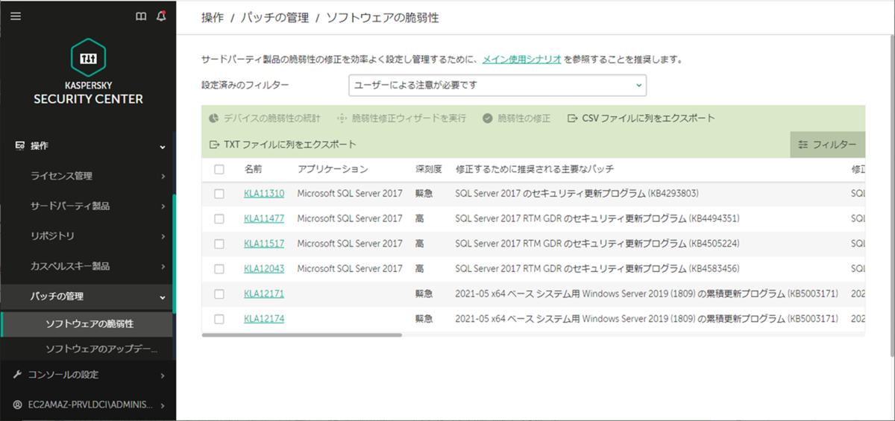Sort by 名前 column header
This screenshot has height=421, width=895.
[253, 169]
